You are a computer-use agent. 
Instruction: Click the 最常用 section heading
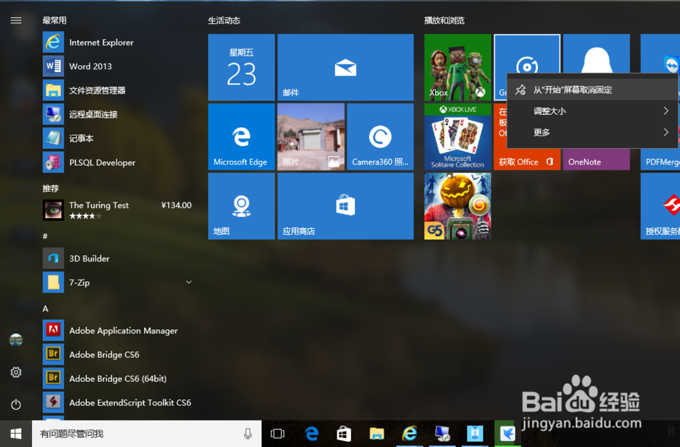(x=54, y=20)
